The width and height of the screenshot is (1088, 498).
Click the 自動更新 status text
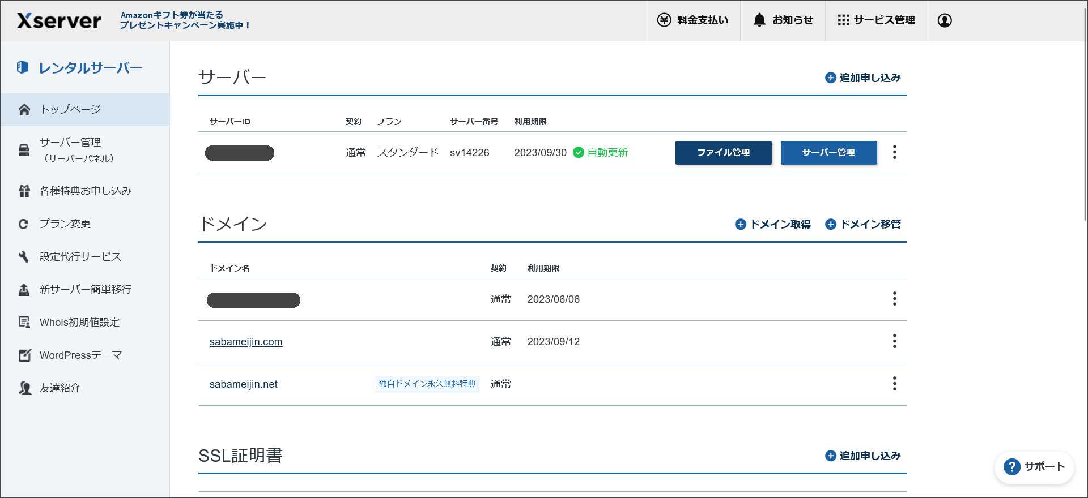(607, 153)
